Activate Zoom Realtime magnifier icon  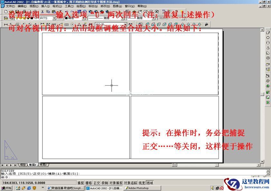point(145,12)
